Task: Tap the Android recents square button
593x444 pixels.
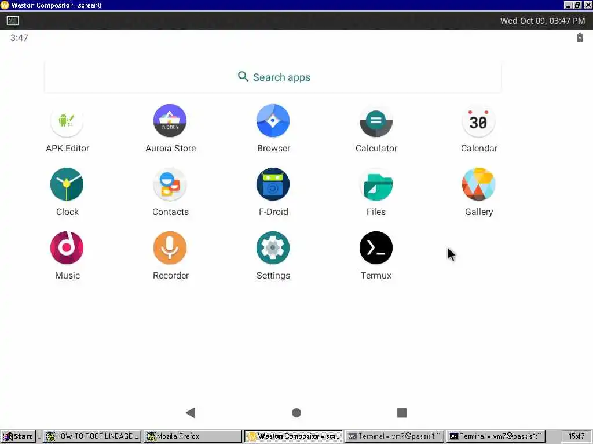Action: coord(402,413)
